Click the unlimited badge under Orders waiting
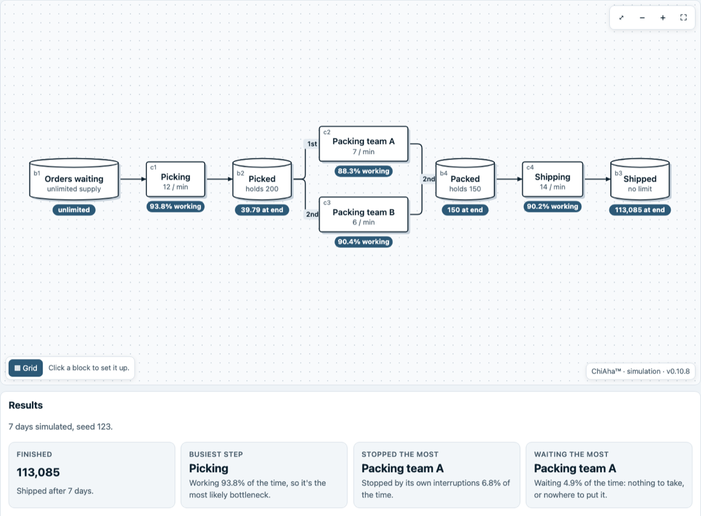This screenshot has width=701, height=516. pos(74,210)
